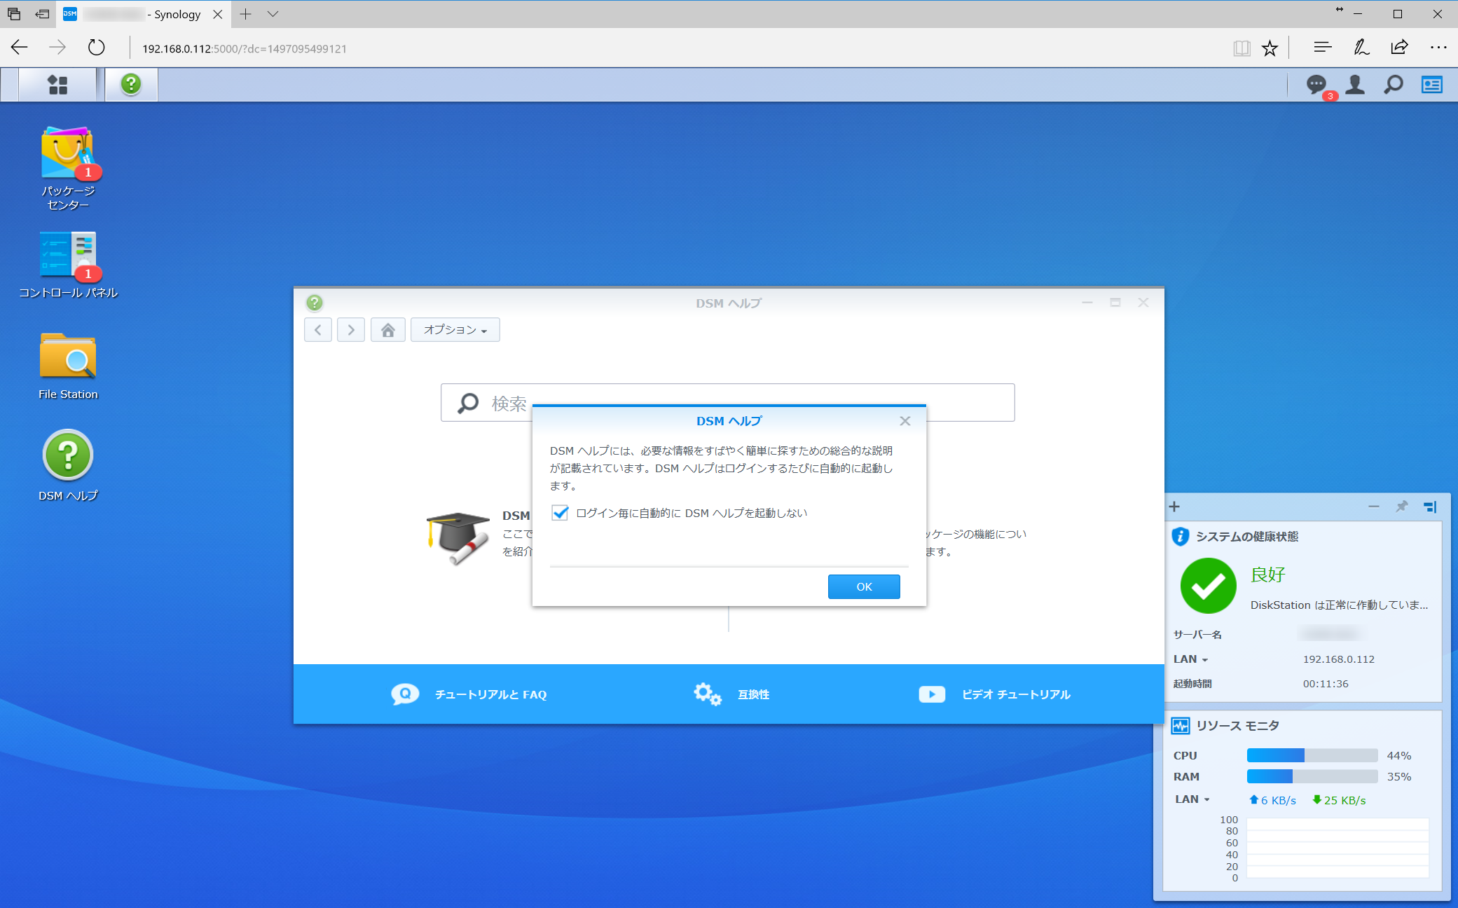Click the CPU usage bar

click(x=1312, y=755)
